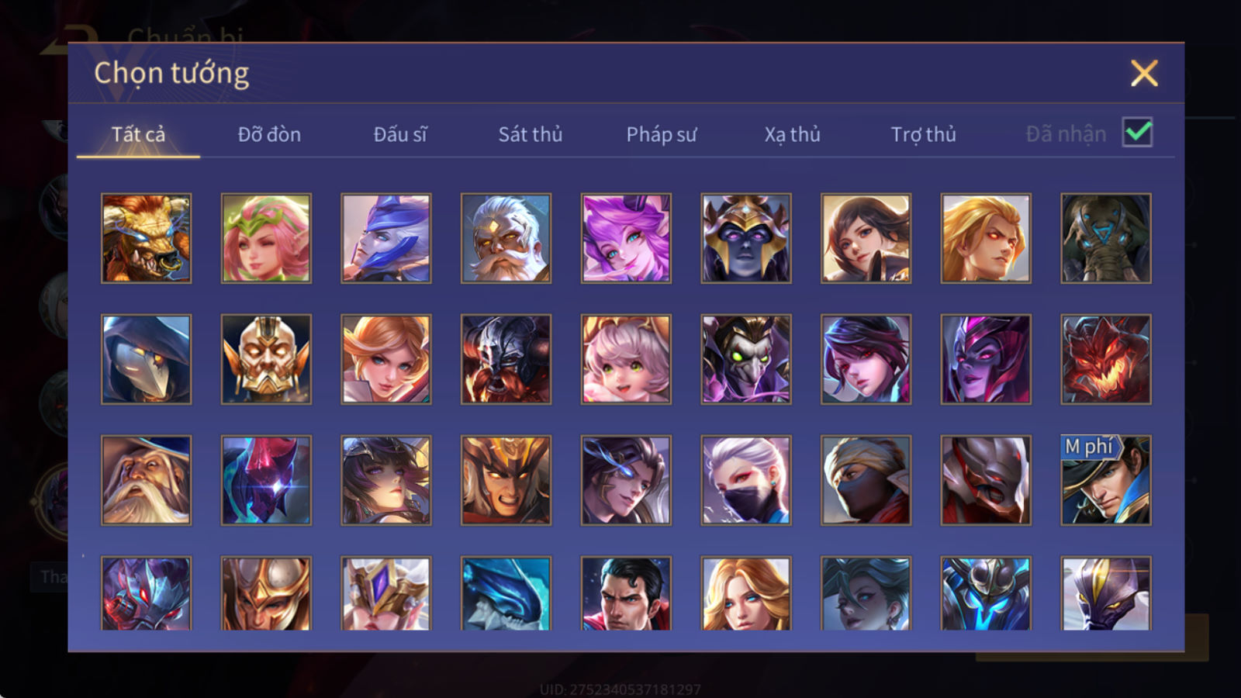Choose the hooded plague-mask hero
Image resolution: width=1241 pixels, height=698 pixels.
pos(147,359)
